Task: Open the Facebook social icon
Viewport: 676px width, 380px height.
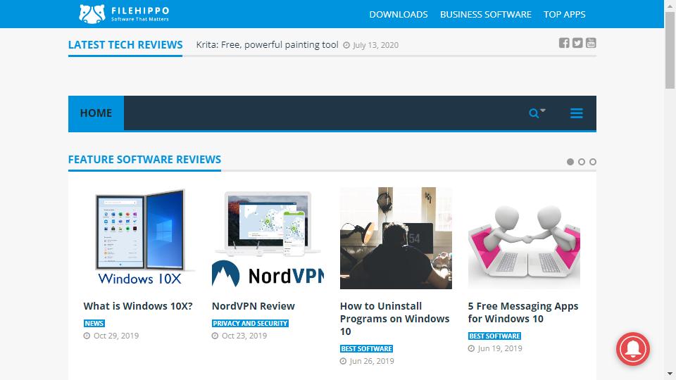Action: tap(564, 43)
